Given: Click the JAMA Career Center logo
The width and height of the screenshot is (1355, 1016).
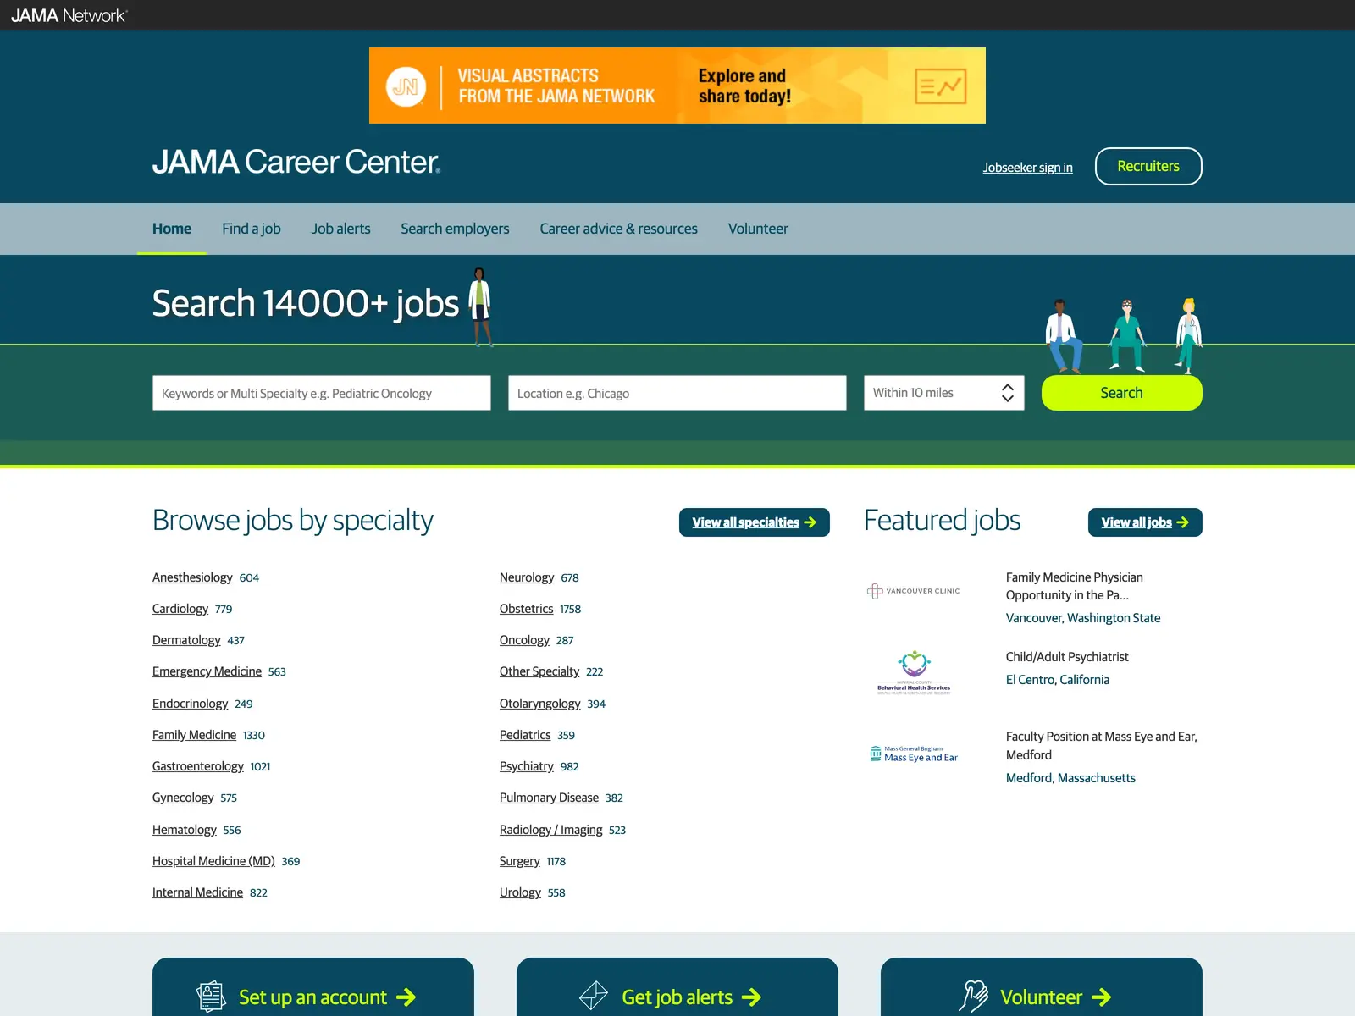Looking at the screenshot, I should point(296,162).
